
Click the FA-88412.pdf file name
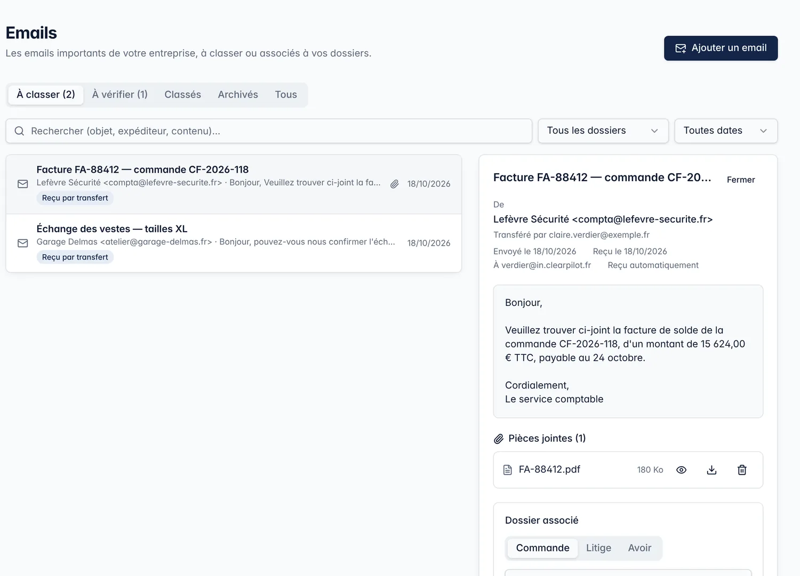click(549, 469)
